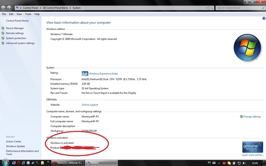Show hidden tray icons arrow
Screen dimensions: 266x166
click(x=219, y=163)
